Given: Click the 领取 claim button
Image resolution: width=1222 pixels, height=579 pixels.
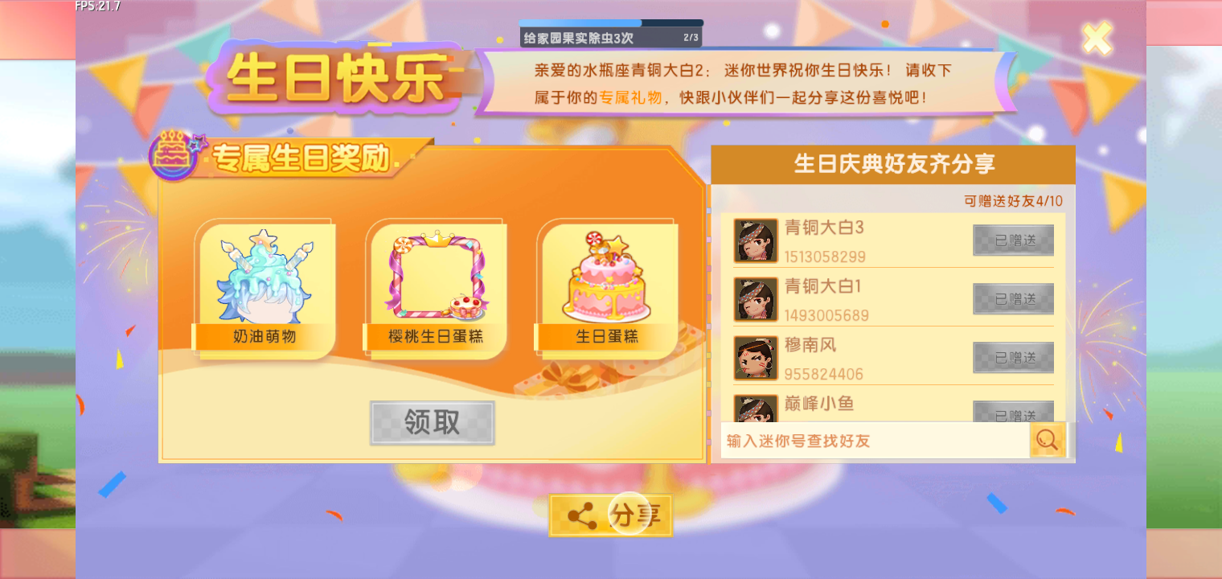Looking at the screenshot, I should [x=433, y=422].
